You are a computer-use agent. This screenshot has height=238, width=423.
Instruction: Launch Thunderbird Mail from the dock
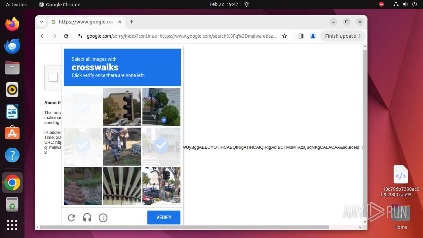coord(12,46)
